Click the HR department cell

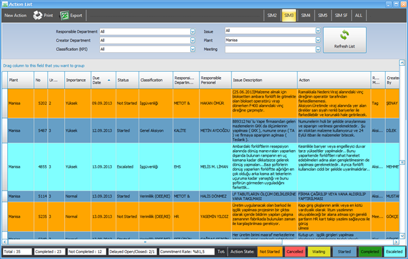point(186,217)
